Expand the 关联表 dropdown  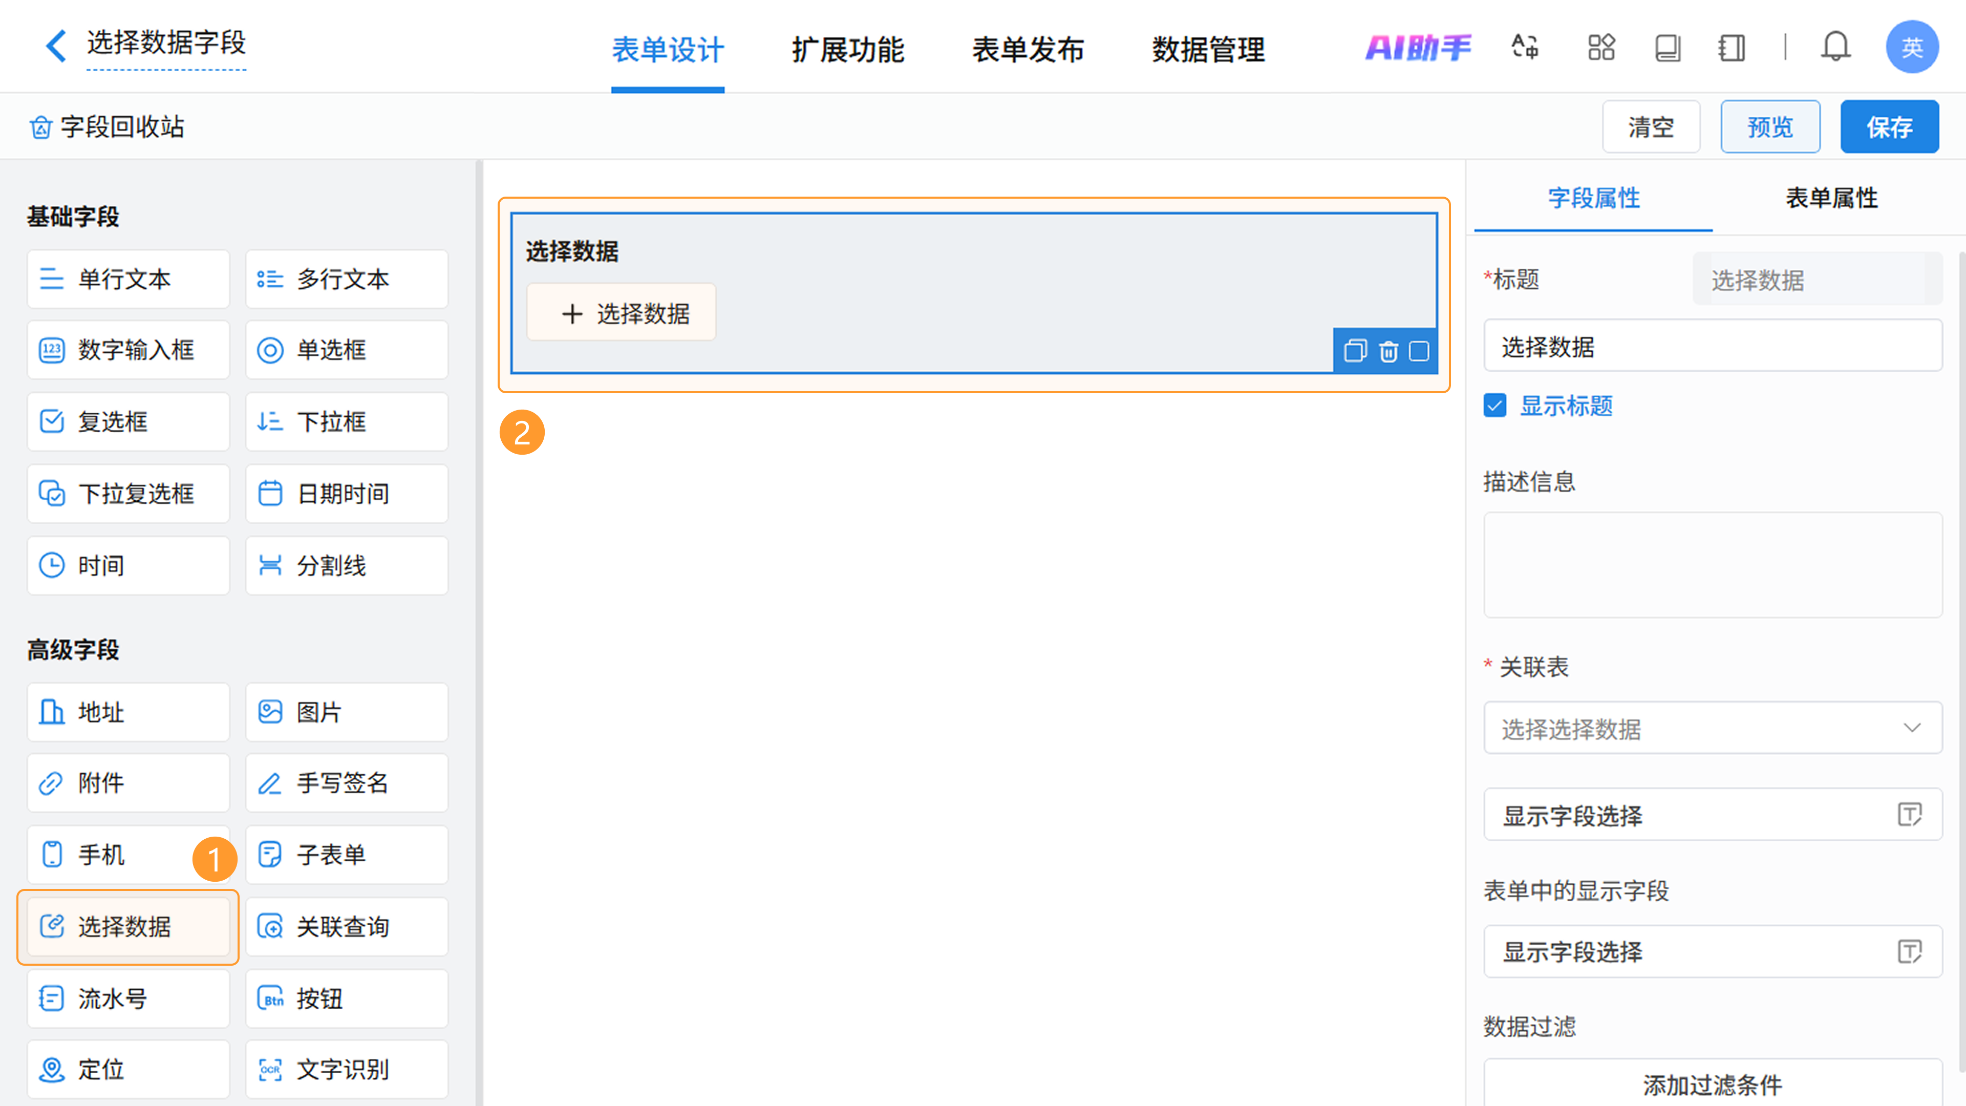(1712, 728)
